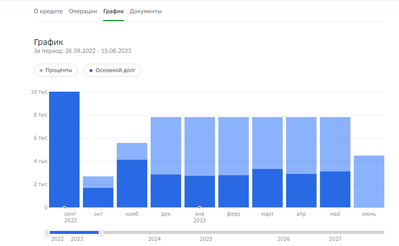Viewport: 399px width, 246px height.
Task: Click the November principal debt segment
Action: [x=132, y=183]
